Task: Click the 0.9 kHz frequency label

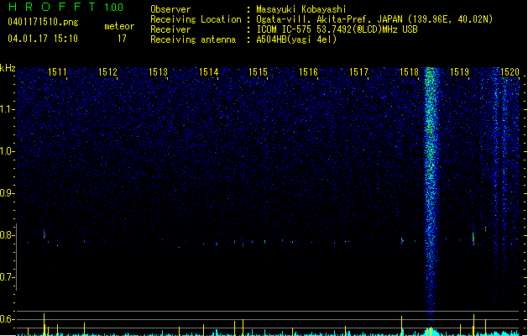Action: (7, 193)
